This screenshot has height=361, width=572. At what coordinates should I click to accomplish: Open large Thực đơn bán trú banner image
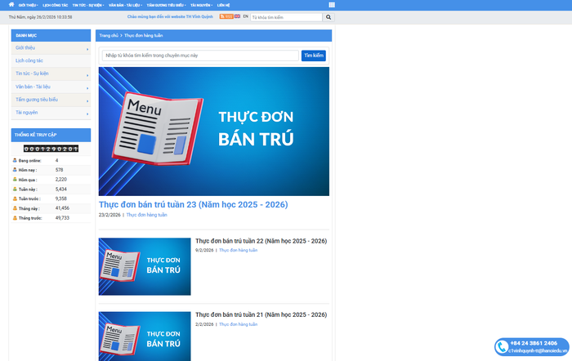(214, 131)
